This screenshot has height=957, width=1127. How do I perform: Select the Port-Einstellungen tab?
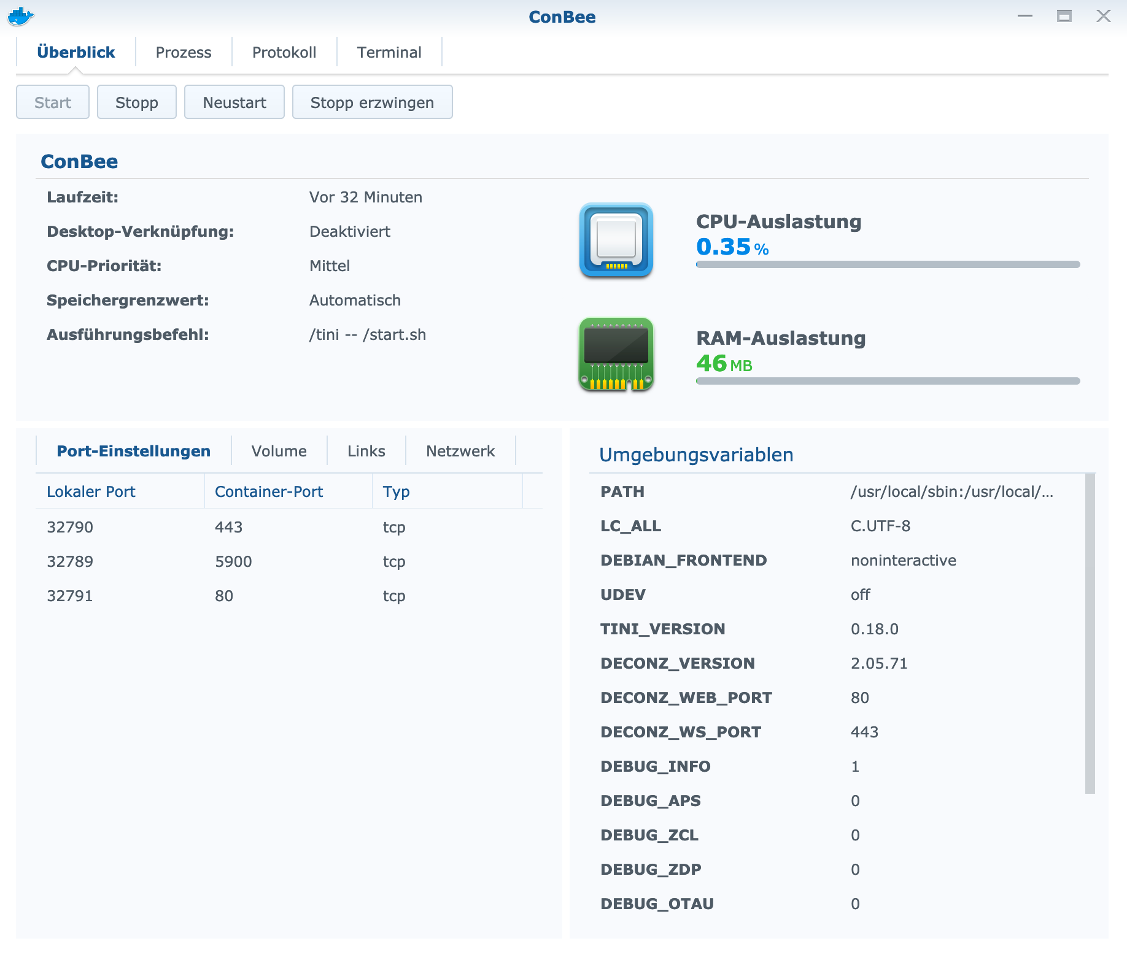134,451
